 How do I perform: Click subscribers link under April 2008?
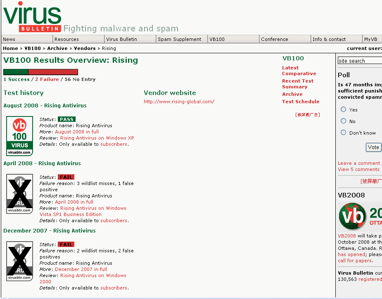click(x=114, y=221)
